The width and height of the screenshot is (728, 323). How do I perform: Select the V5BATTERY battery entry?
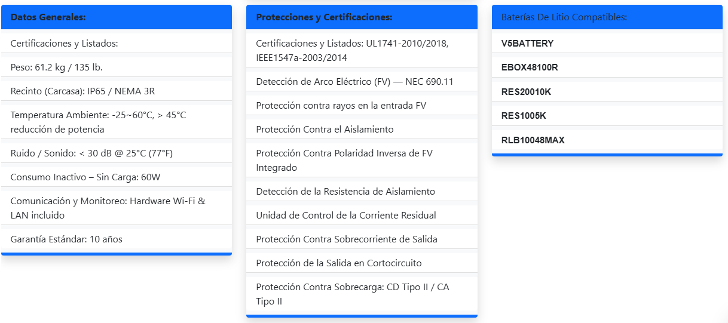527,44
